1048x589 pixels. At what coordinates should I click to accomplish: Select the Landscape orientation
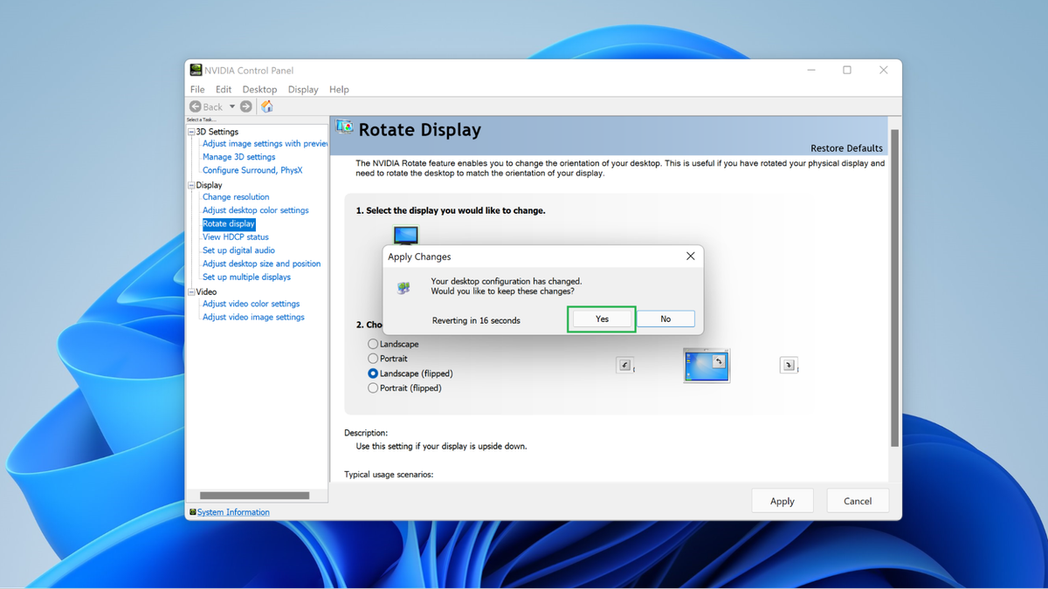tap(374, 344)
